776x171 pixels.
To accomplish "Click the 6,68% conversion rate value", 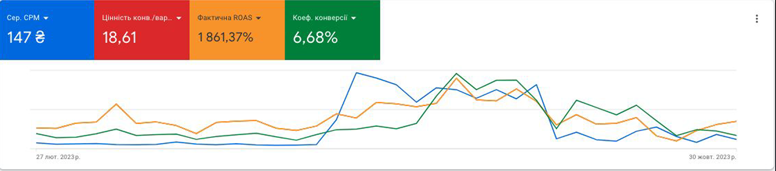I will 315,38.
